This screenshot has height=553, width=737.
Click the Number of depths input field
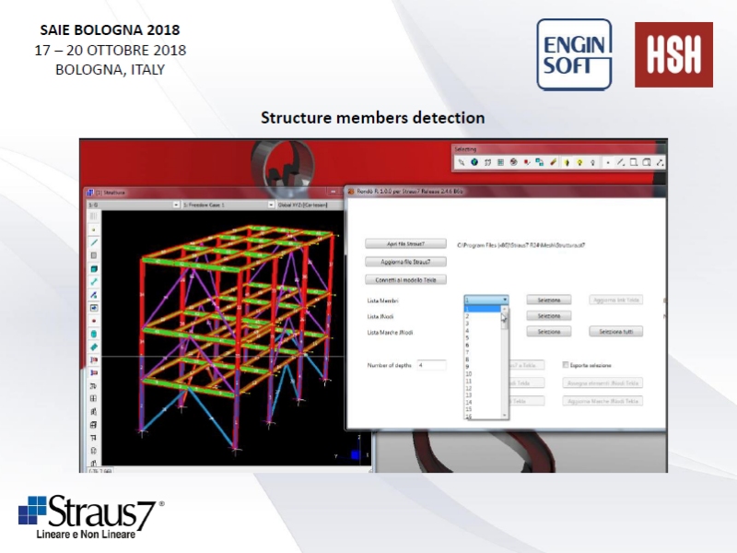point(431,365)
